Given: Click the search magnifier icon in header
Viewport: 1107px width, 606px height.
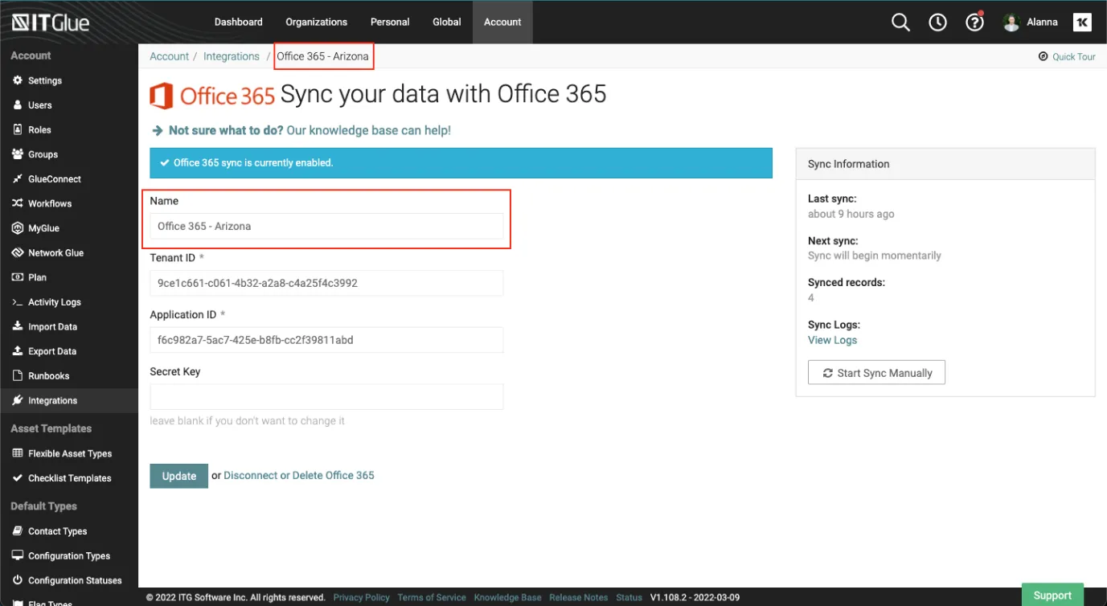Looking at the screenshot, I should [x=900, y=23].
